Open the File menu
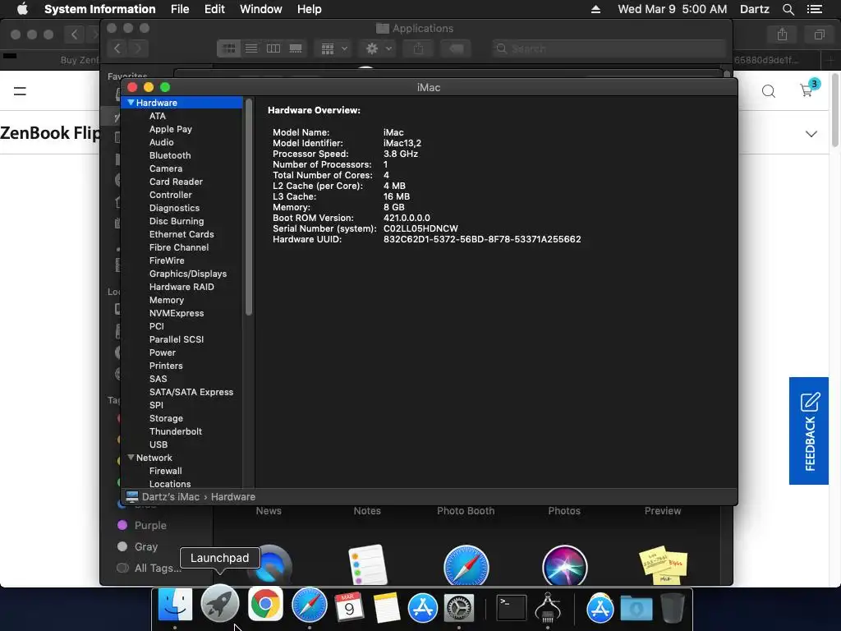 coord(180,9)
